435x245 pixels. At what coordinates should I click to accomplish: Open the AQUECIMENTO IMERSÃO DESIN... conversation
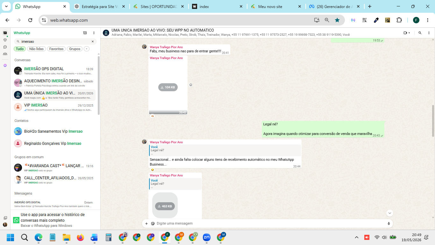click(54, 83)
